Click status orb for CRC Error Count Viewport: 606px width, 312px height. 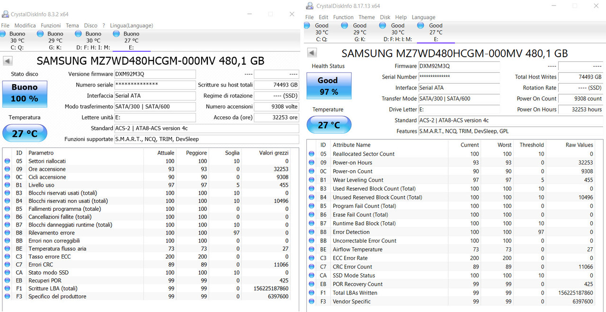point(312,267)
